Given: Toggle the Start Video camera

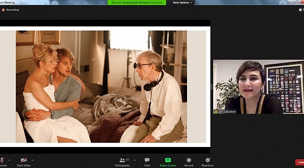Looking at the screenshot, I should click(23, 162).
